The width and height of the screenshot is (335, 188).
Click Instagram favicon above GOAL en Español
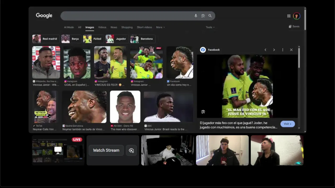pyautogui.click(x=65, y=81)
